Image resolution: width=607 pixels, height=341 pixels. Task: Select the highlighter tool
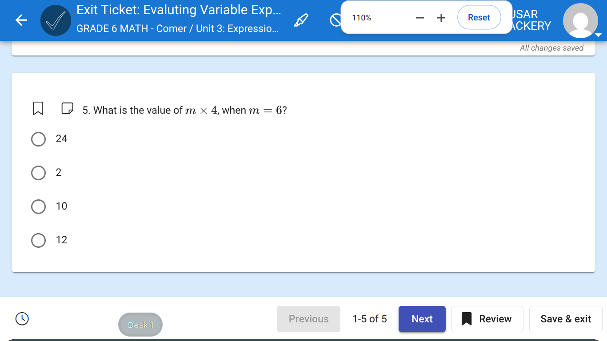pyautogui.click(x=301, y=20)
